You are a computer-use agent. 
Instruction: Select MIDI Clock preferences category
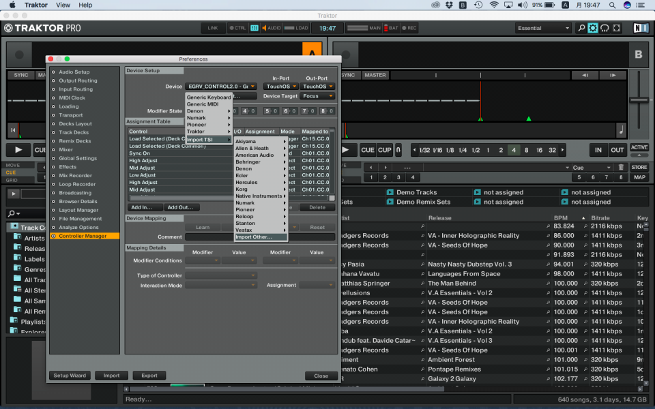tap(72, 97)
